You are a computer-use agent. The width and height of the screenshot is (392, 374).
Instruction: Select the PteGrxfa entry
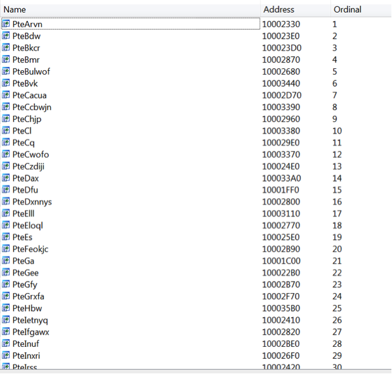tap(29, 296)
